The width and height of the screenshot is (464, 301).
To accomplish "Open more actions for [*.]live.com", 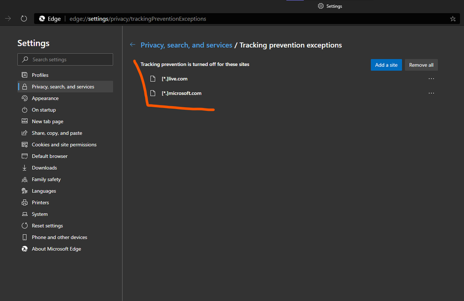I will click(x=431, y=78).
